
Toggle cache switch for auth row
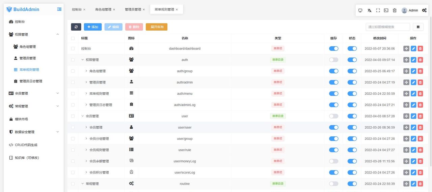point(333,60)
